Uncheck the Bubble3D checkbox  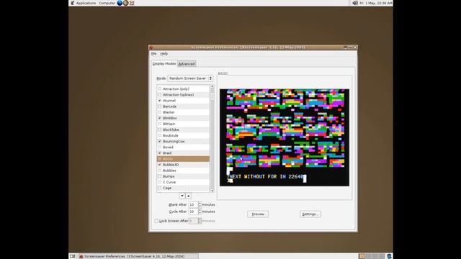point(160,165)
